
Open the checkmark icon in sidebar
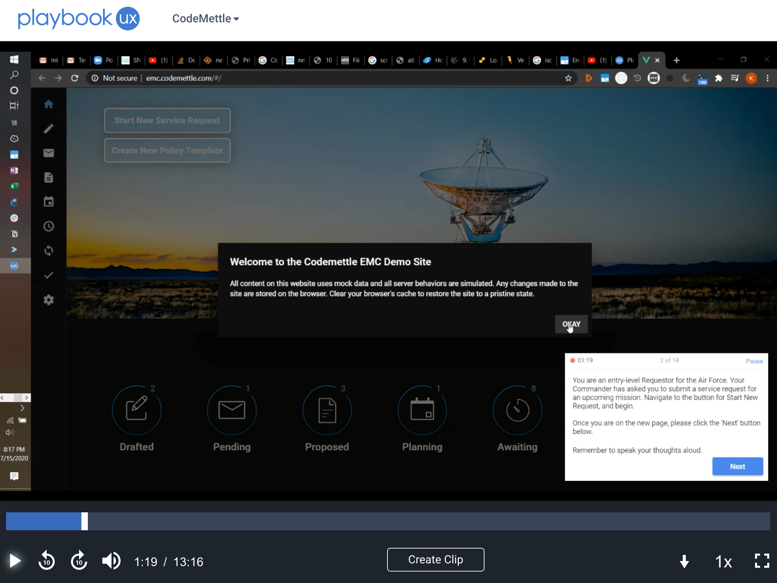[x=48, y=275]
